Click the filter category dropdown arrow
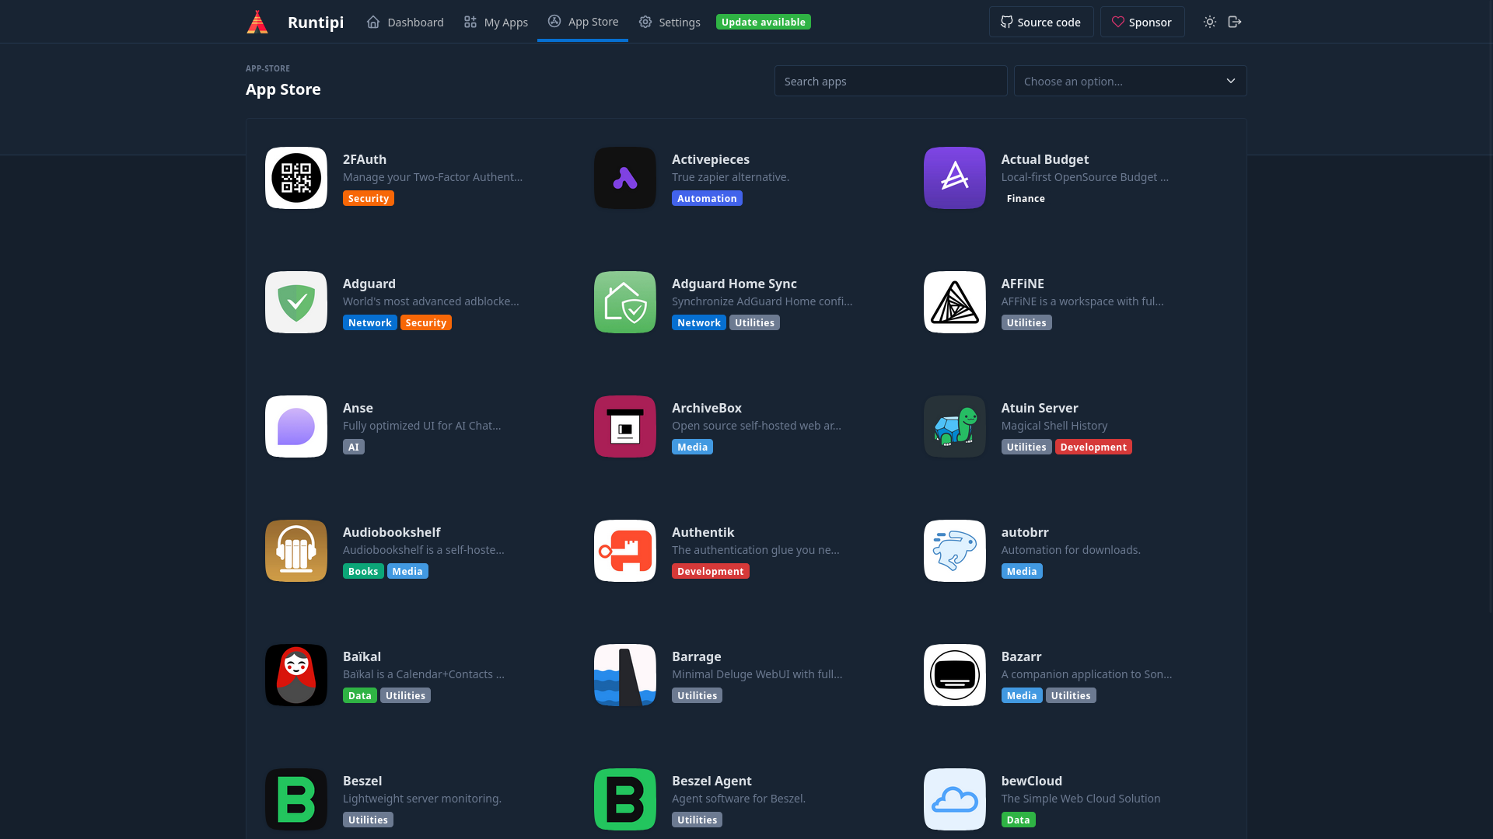1493x839 pixels. (x=1230, y=81)
